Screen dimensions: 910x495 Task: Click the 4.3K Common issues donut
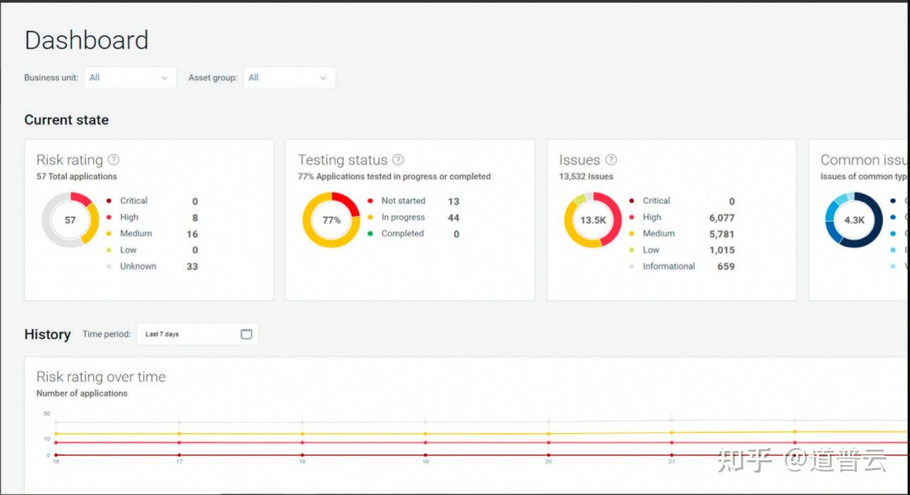click(854, 220)
